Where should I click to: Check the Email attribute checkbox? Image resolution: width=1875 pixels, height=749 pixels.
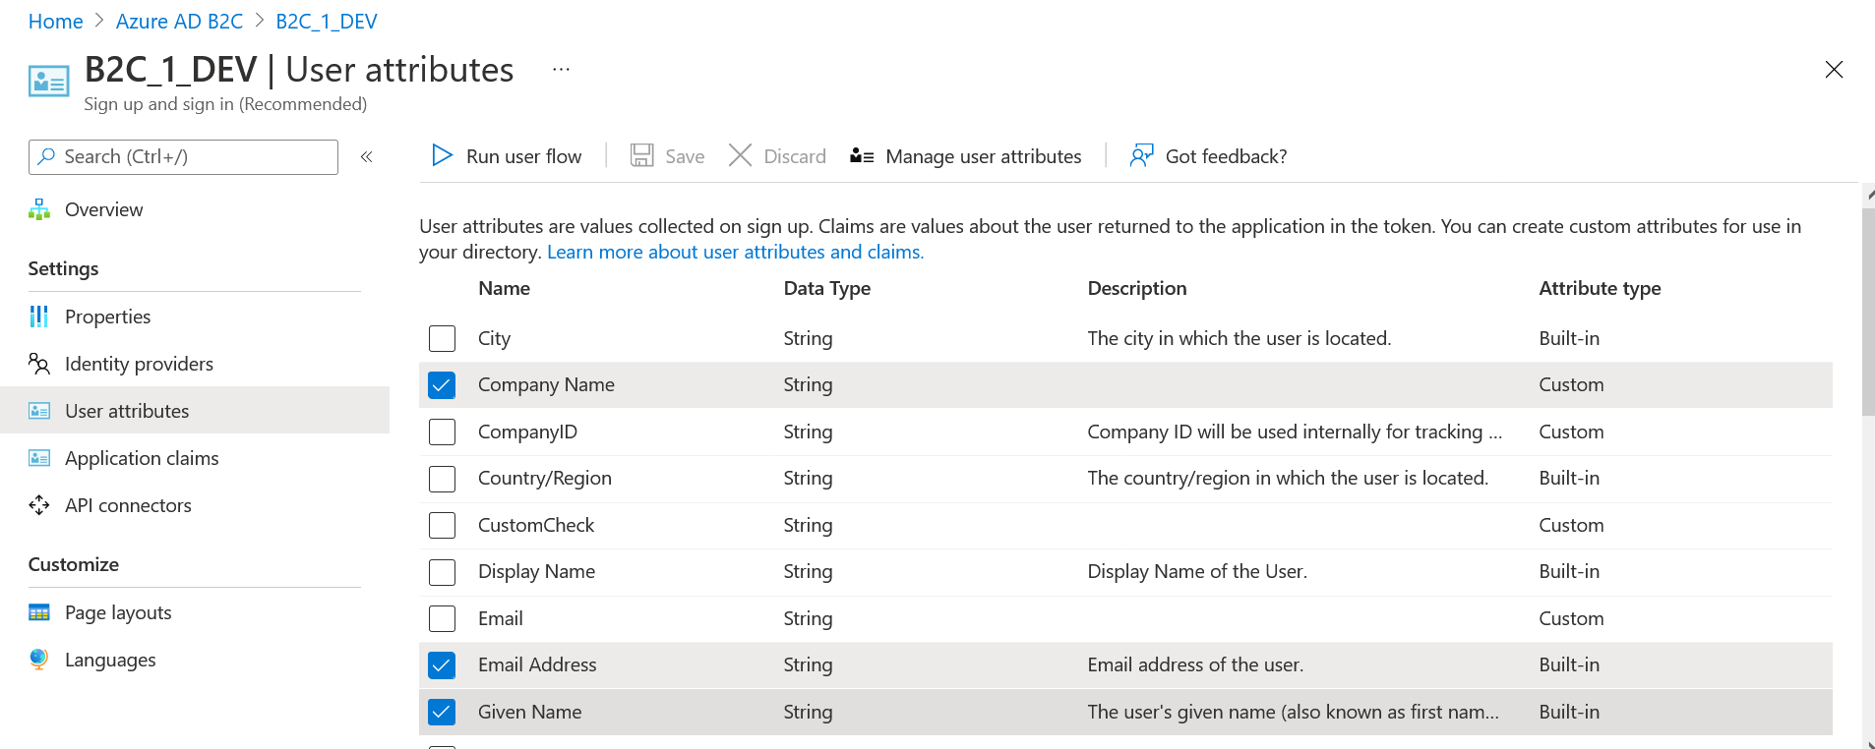pos(443,618)
